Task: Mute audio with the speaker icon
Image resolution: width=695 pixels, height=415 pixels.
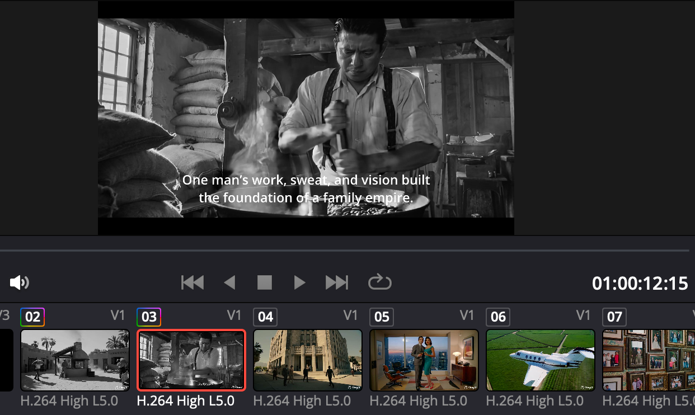Action: tap(19, 282)
